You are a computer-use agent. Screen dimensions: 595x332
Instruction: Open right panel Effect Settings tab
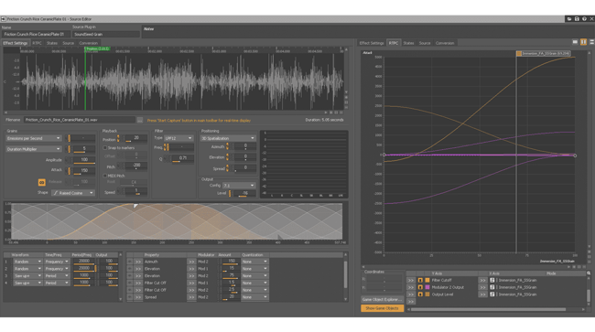(372, 43)
